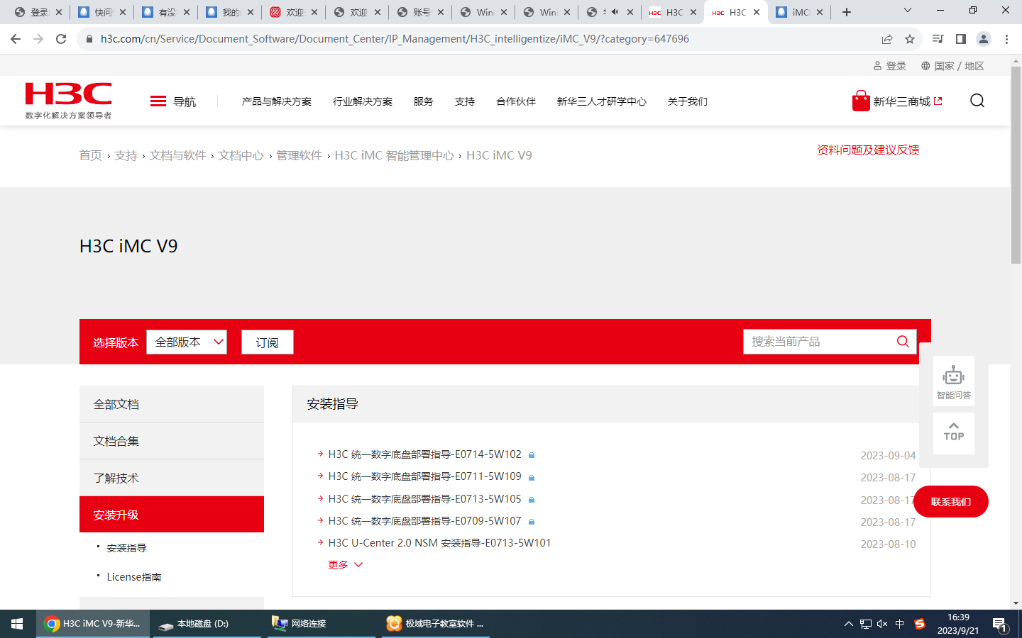Open the 合作伙伴 menu

coord(516,101)
